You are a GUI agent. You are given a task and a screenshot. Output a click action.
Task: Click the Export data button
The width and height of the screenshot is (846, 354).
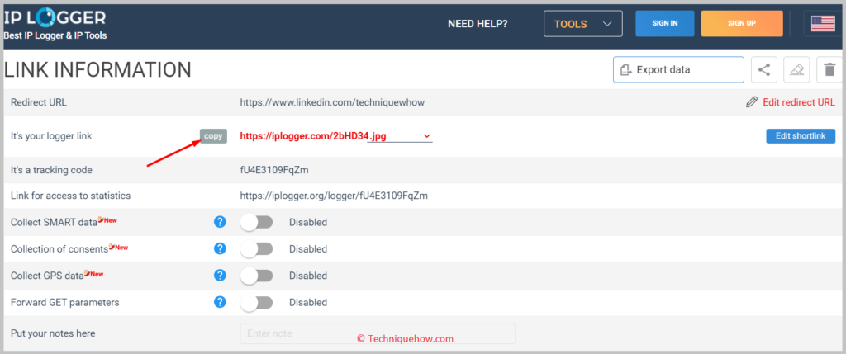[x=678, y=69]
